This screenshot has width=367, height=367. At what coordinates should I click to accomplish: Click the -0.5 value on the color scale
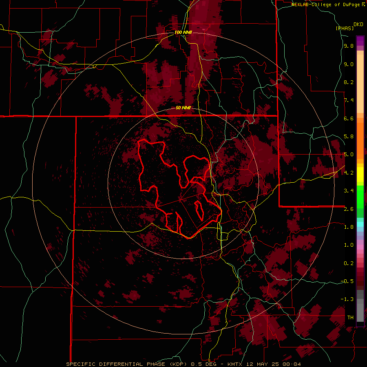click(347, 281)
